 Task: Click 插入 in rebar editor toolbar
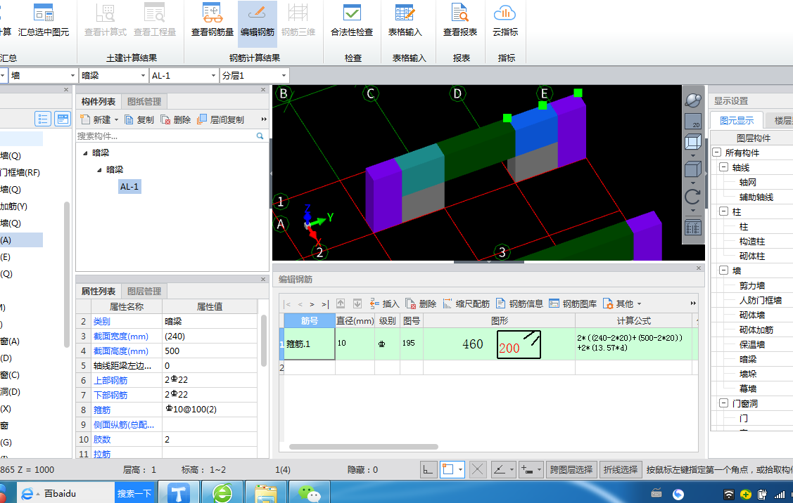click(x=385, y=303)
